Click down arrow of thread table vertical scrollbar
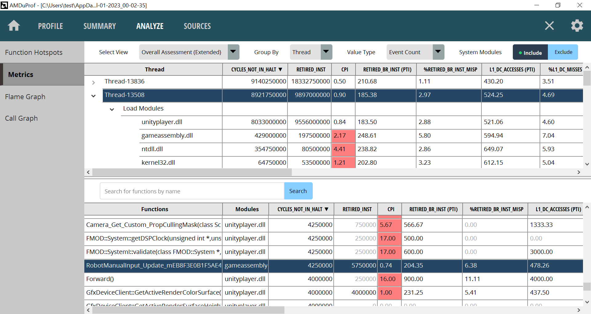Image resolution: width=591 pixels, height=314 pixels. point(587,164)
